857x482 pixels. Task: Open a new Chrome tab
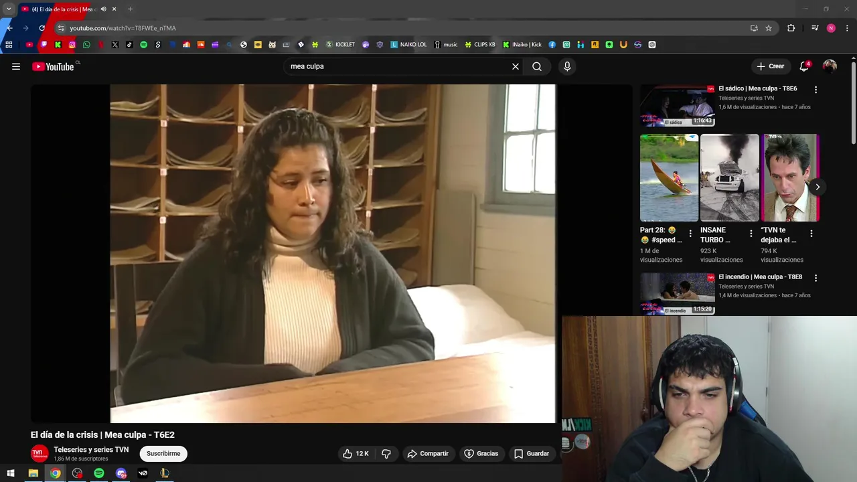130,9
